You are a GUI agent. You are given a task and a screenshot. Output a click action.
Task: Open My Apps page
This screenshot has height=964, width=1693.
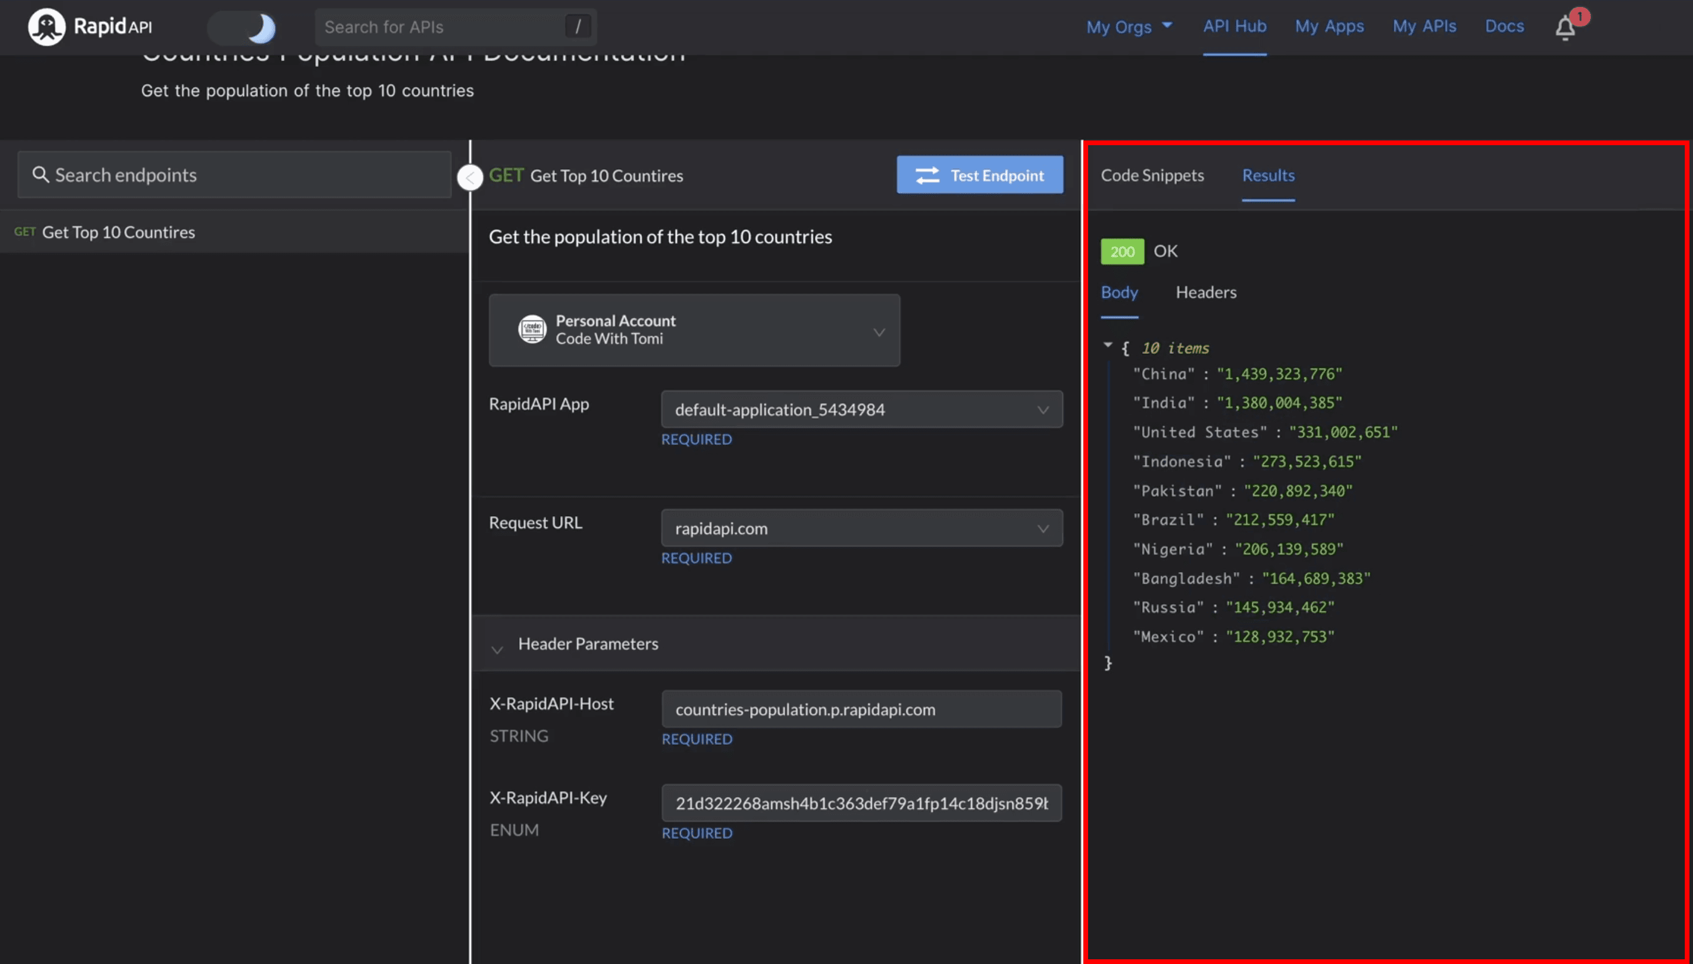click(1329, 26)
